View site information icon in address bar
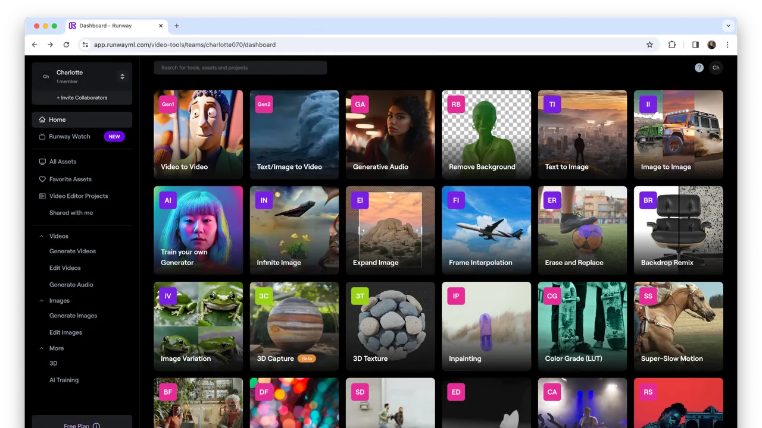Viewport: 762px width, 428px height. [x=85, y=45]
